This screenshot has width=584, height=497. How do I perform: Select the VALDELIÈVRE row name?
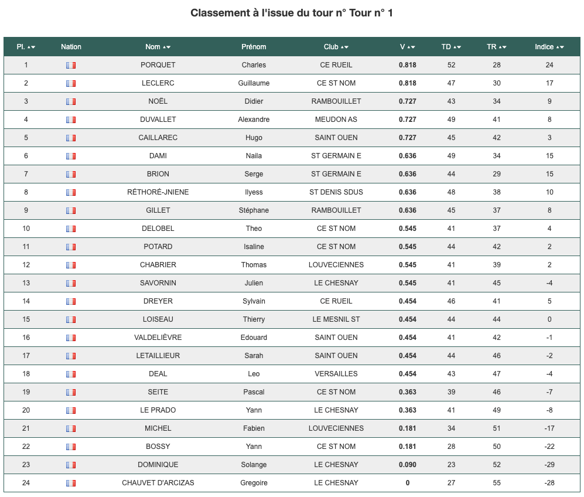(x=158, y=338)
